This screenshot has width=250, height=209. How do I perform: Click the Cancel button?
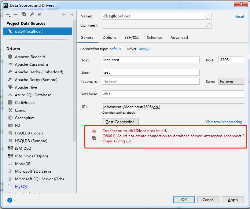point(208,200)
